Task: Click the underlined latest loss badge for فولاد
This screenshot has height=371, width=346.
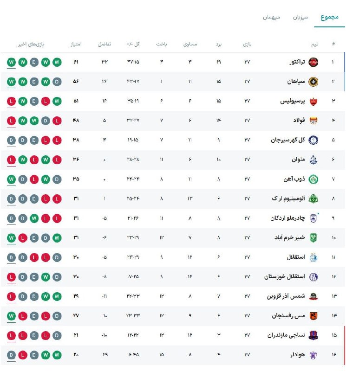Action: coord(11,121)
